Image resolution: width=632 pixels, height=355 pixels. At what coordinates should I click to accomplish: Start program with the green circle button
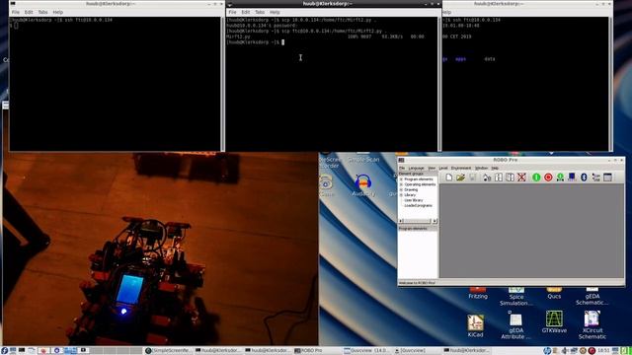pos(536,177)
